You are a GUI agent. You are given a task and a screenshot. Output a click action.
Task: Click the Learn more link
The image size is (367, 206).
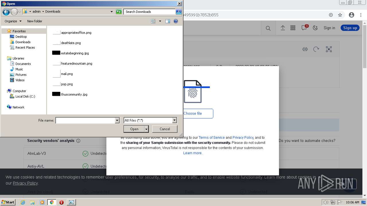(193, 153)
